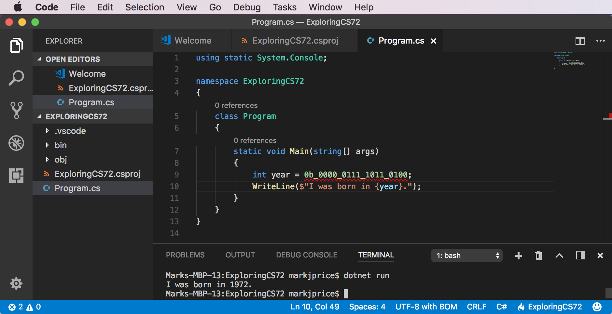Move the panel using the layout icon

click(580, 255)
